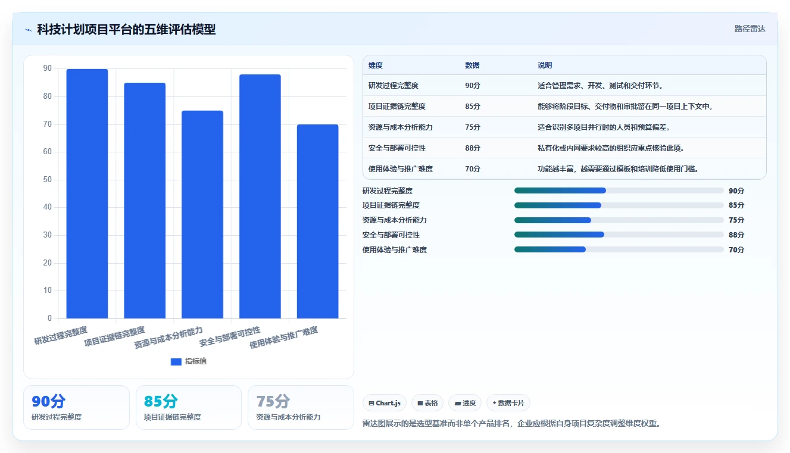Click the 安全与部署可控性 label beside its progress bar
790x453 pixels.
tap(391, 235)
